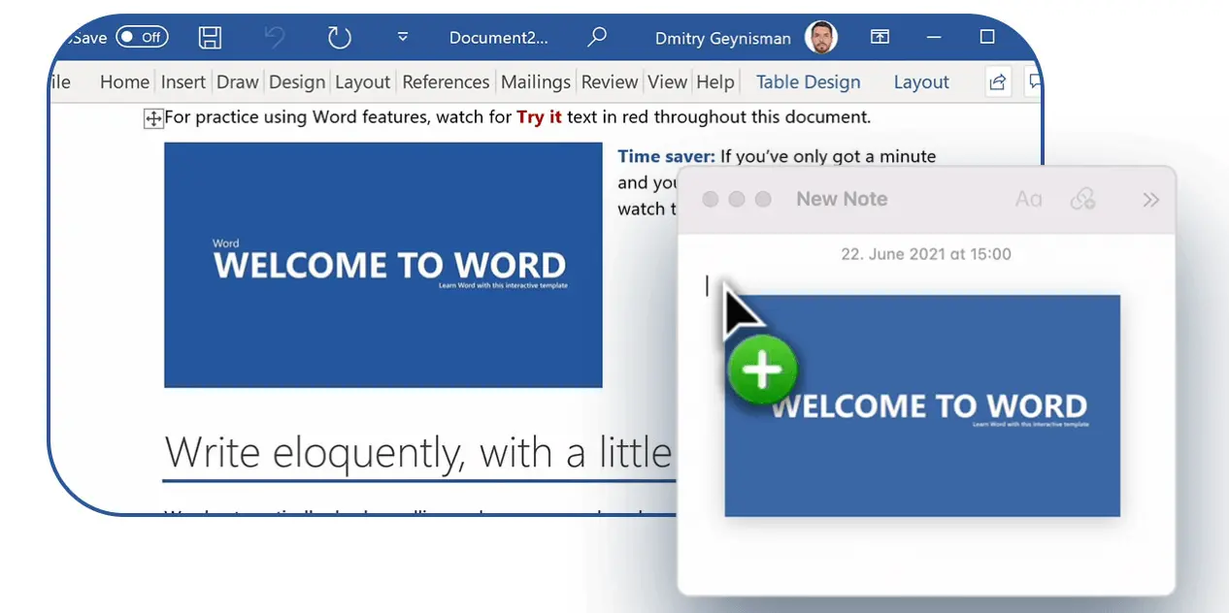The image size is (1229, 613).
Task: Click the Share icon in Word ribbon
Action: click(x=997, y=82)
